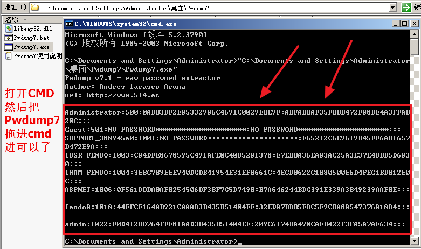This screenshot has height=249, width=421.
Task: Click the cmd scrollbar up arrow
Action: [x=415, y=34]
